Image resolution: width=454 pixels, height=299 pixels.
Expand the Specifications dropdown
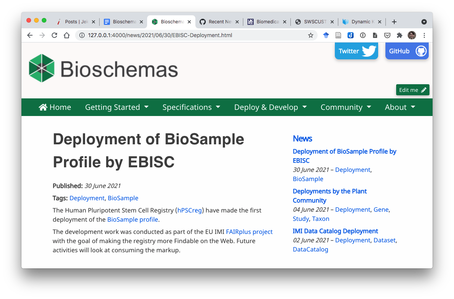(191, 107)
